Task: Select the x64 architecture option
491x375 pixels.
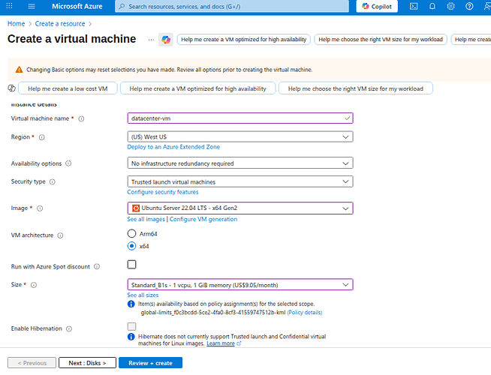Action: (132, 245)
